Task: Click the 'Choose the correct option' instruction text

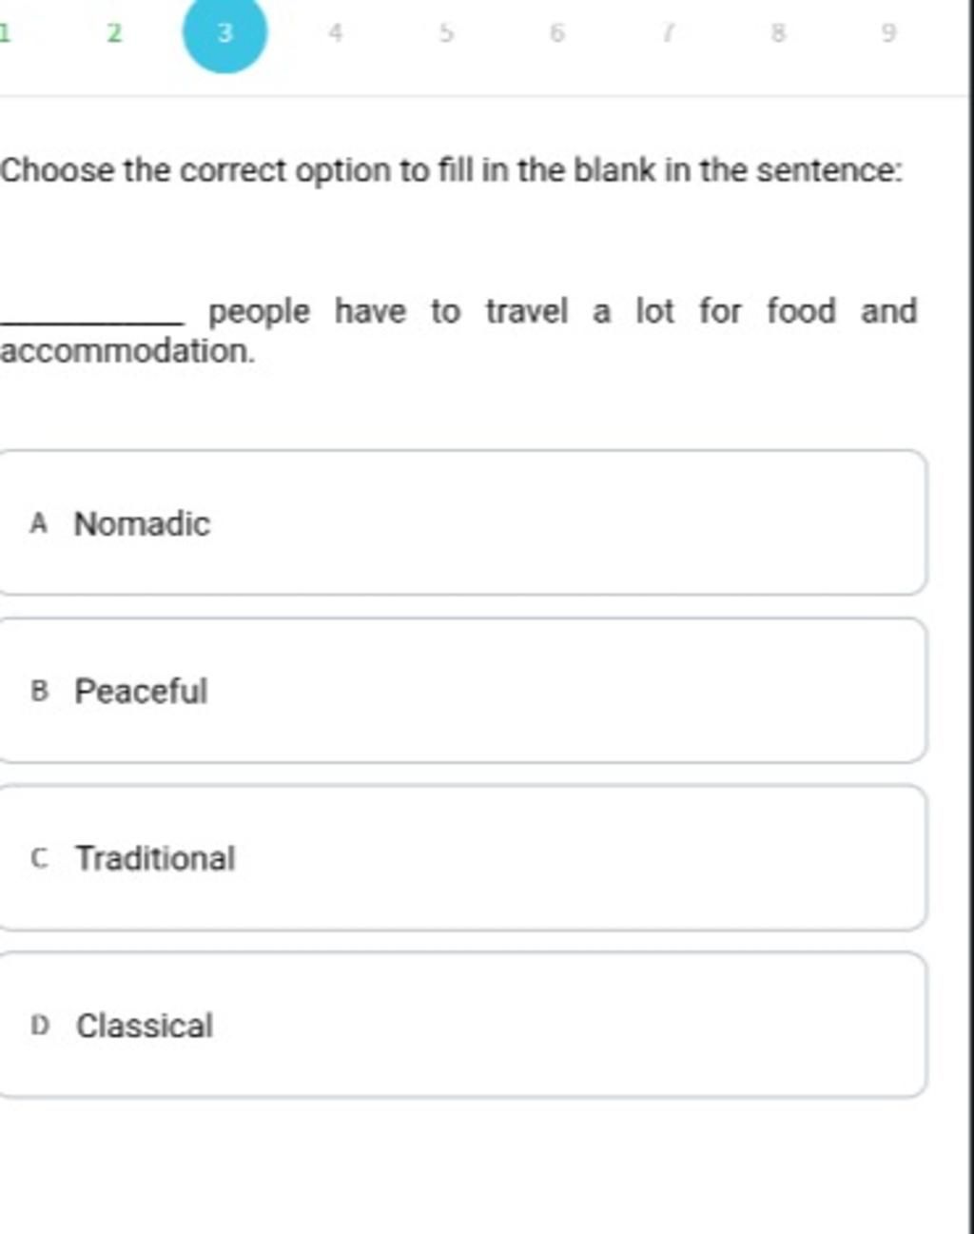Action: pyautogui.click(x=451, y=171)
